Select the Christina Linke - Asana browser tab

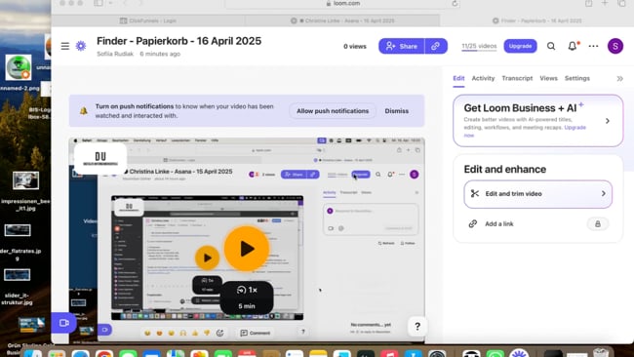342,20
